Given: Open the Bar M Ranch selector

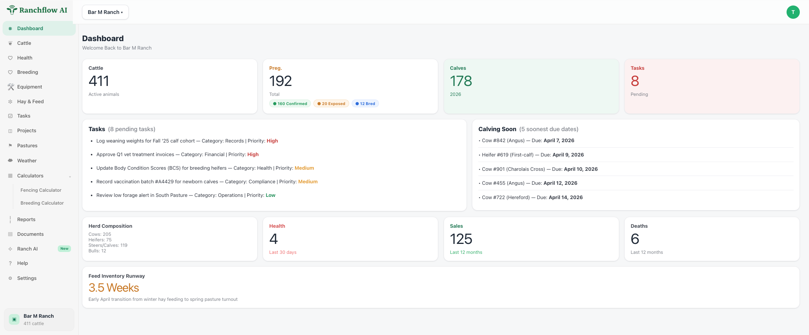Looking at the screenshot, I should tap(105, 12).
